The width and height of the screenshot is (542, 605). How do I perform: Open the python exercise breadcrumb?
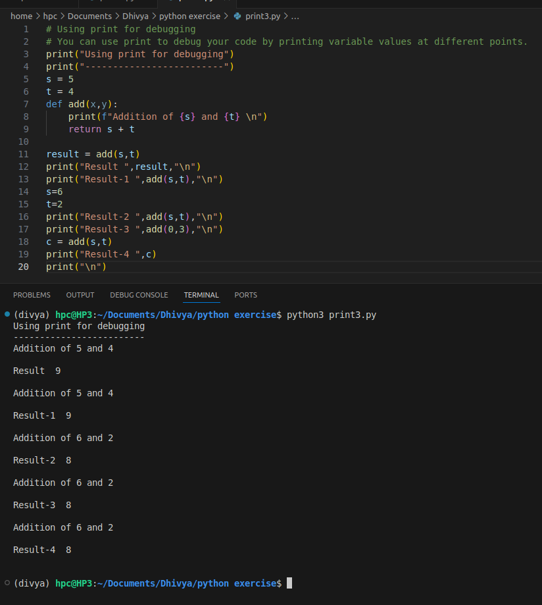coord(189,16)
